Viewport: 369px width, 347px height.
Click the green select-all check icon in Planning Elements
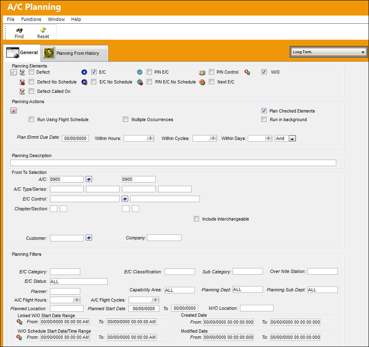point(14,72)
